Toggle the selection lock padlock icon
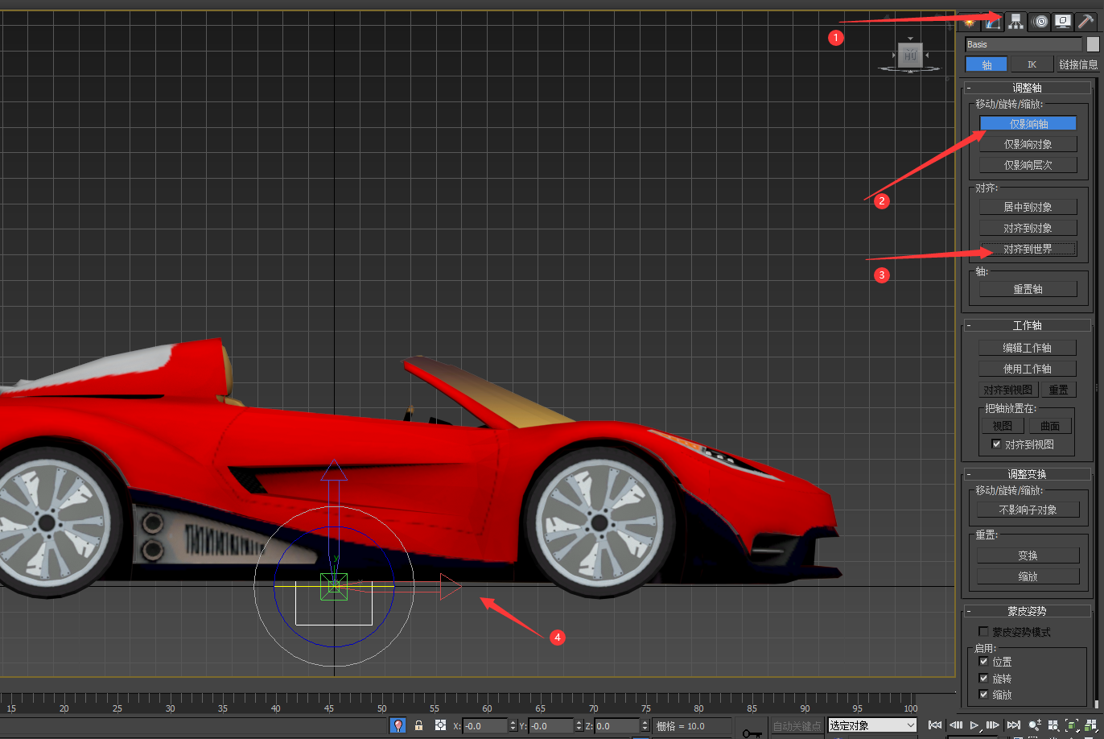This screenshot has width=1104, height=739. 418,725
